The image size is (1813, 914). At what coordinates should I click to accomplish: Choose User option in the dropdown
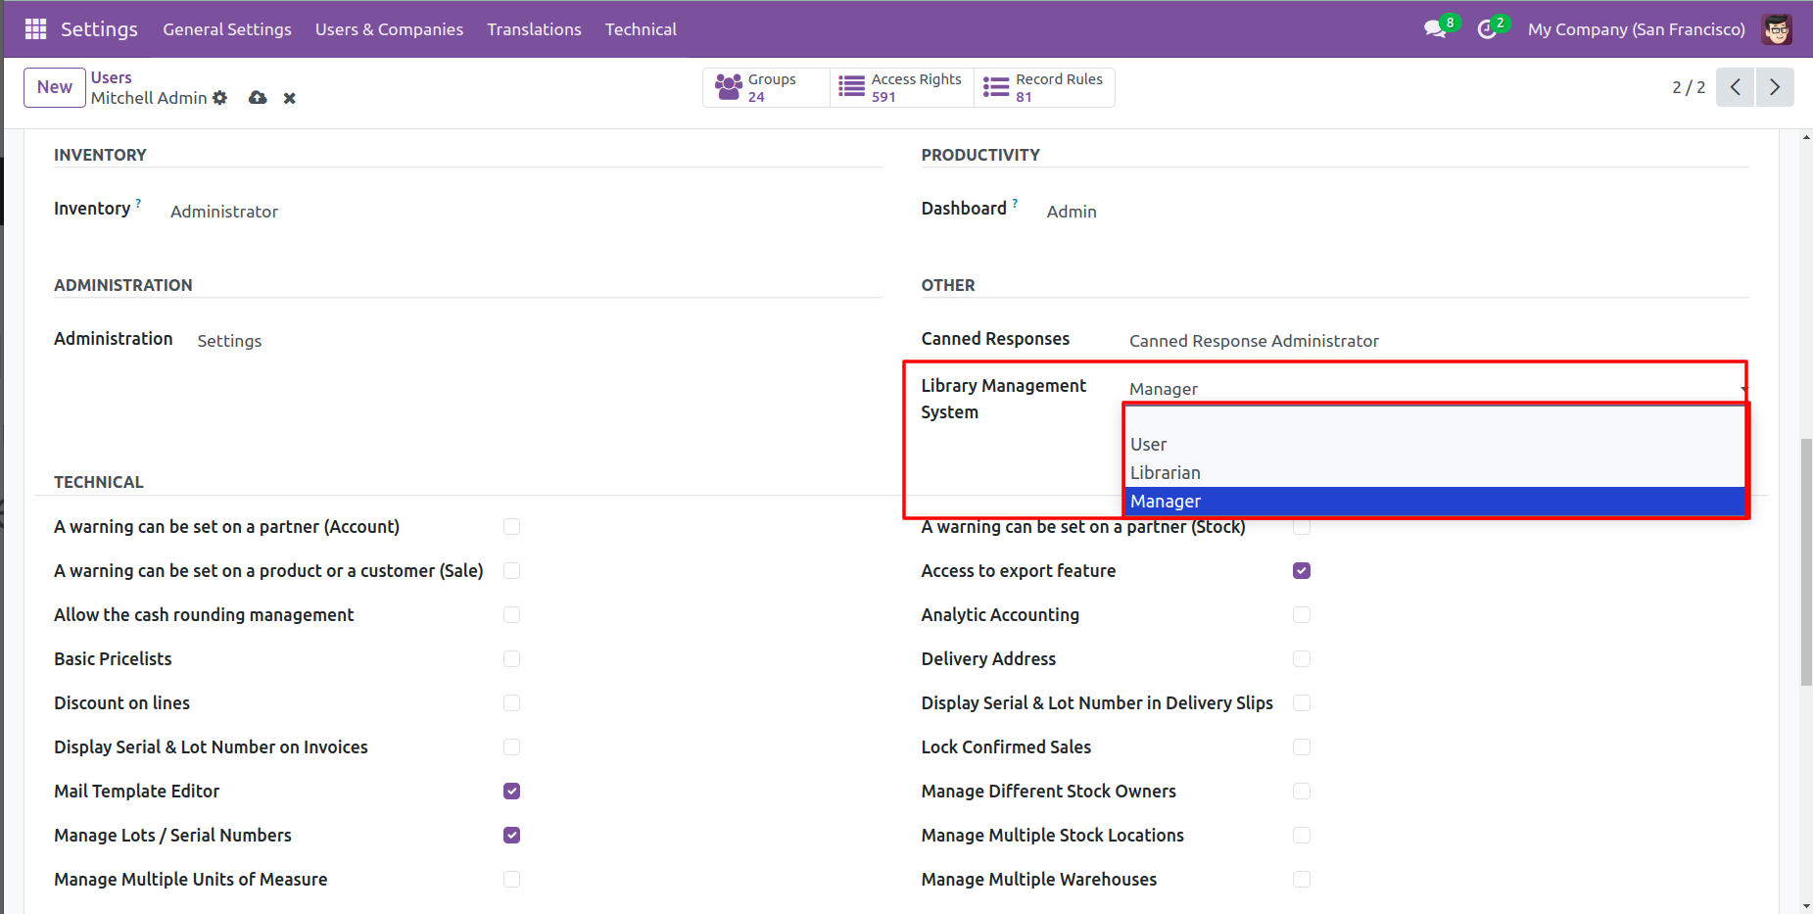click(1149, 445)
